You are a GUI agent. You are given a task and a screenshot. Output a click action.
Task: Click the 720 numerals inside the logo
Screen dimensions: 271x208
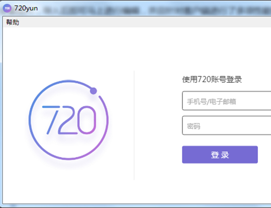pyautogui.click(x=69, y=120)
